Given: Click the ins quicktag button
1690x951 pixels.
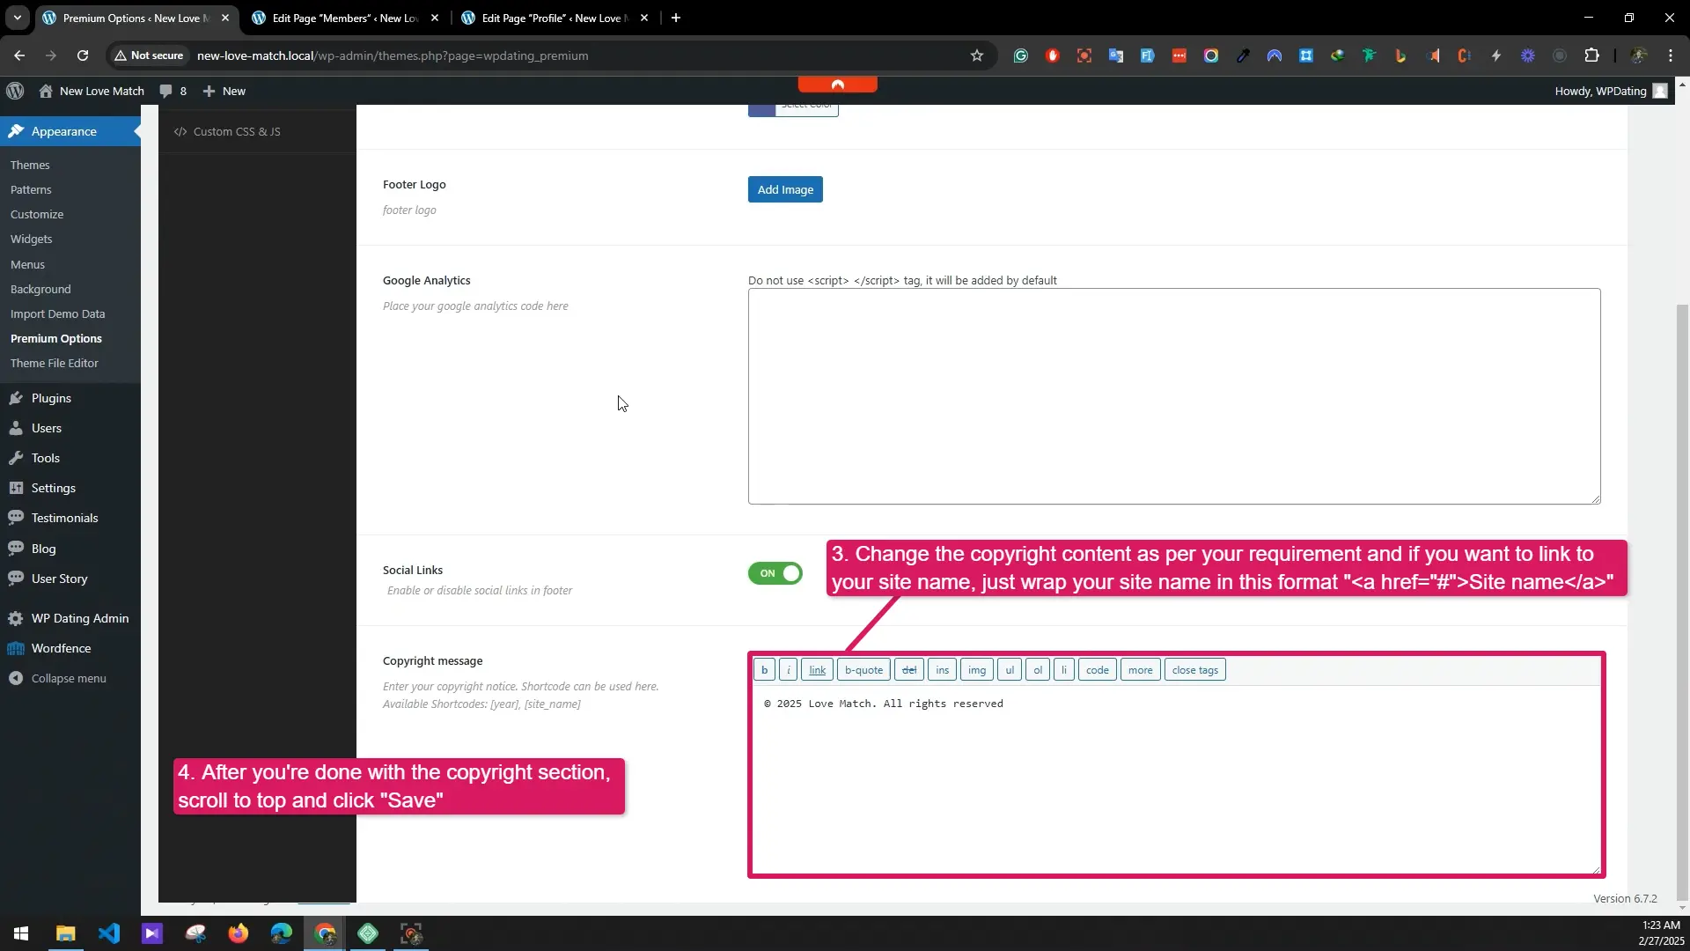Looking at the screenshot, I should click(x=942, y=670).
